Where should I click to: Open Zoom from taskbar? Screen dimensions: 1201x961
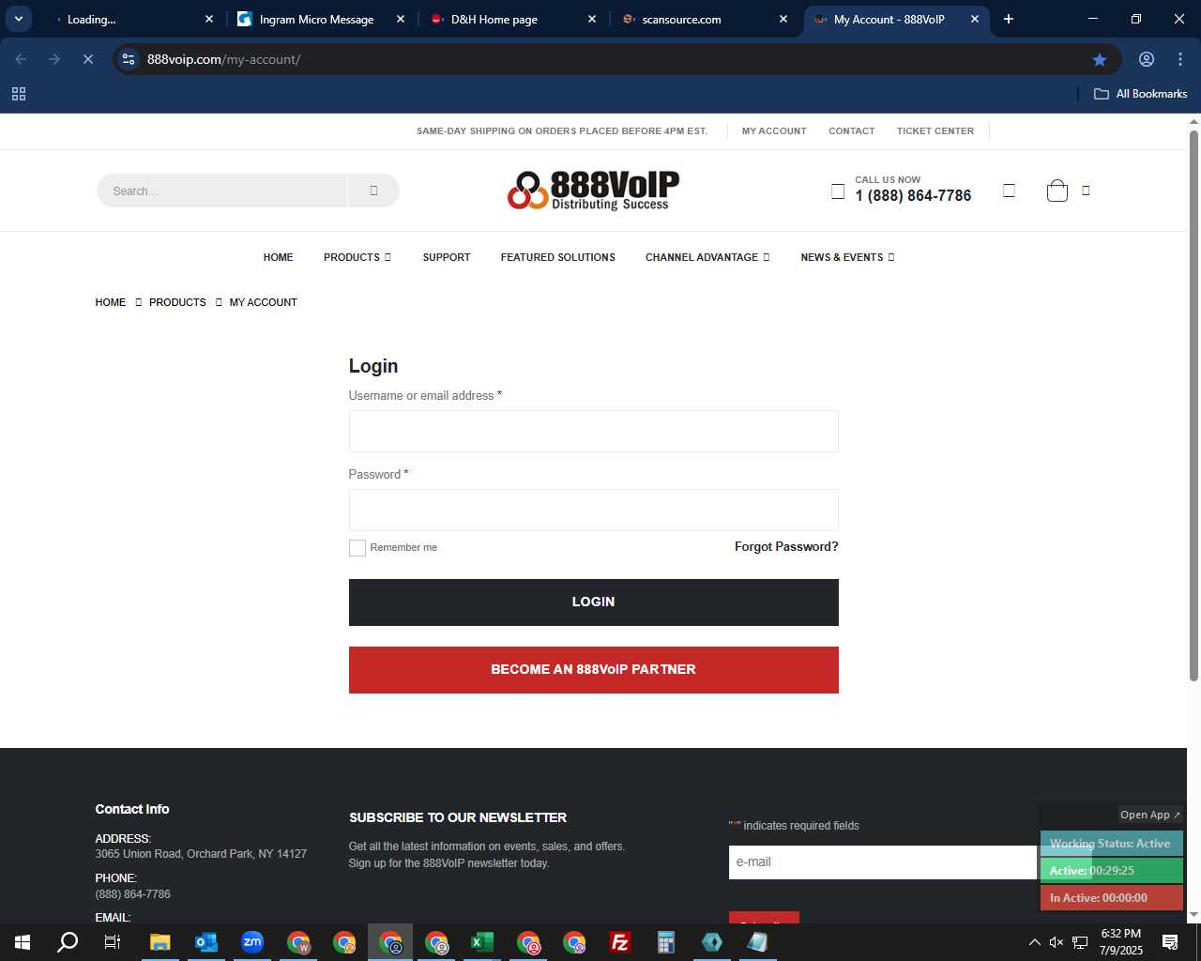click(x=251, y=942)
